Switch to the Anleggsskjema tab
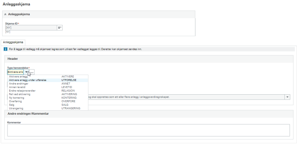The image size is (297, 144). pyautogui.click(x=13, y=42)
